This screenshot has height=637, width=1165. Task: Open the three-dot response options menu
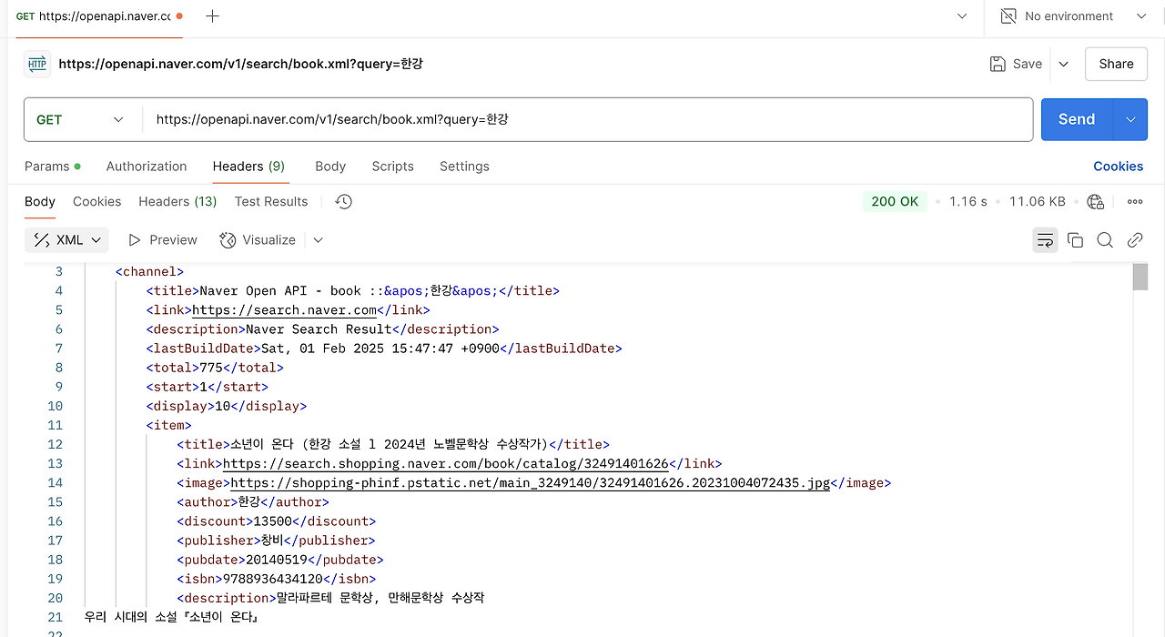click(1134, 201)
